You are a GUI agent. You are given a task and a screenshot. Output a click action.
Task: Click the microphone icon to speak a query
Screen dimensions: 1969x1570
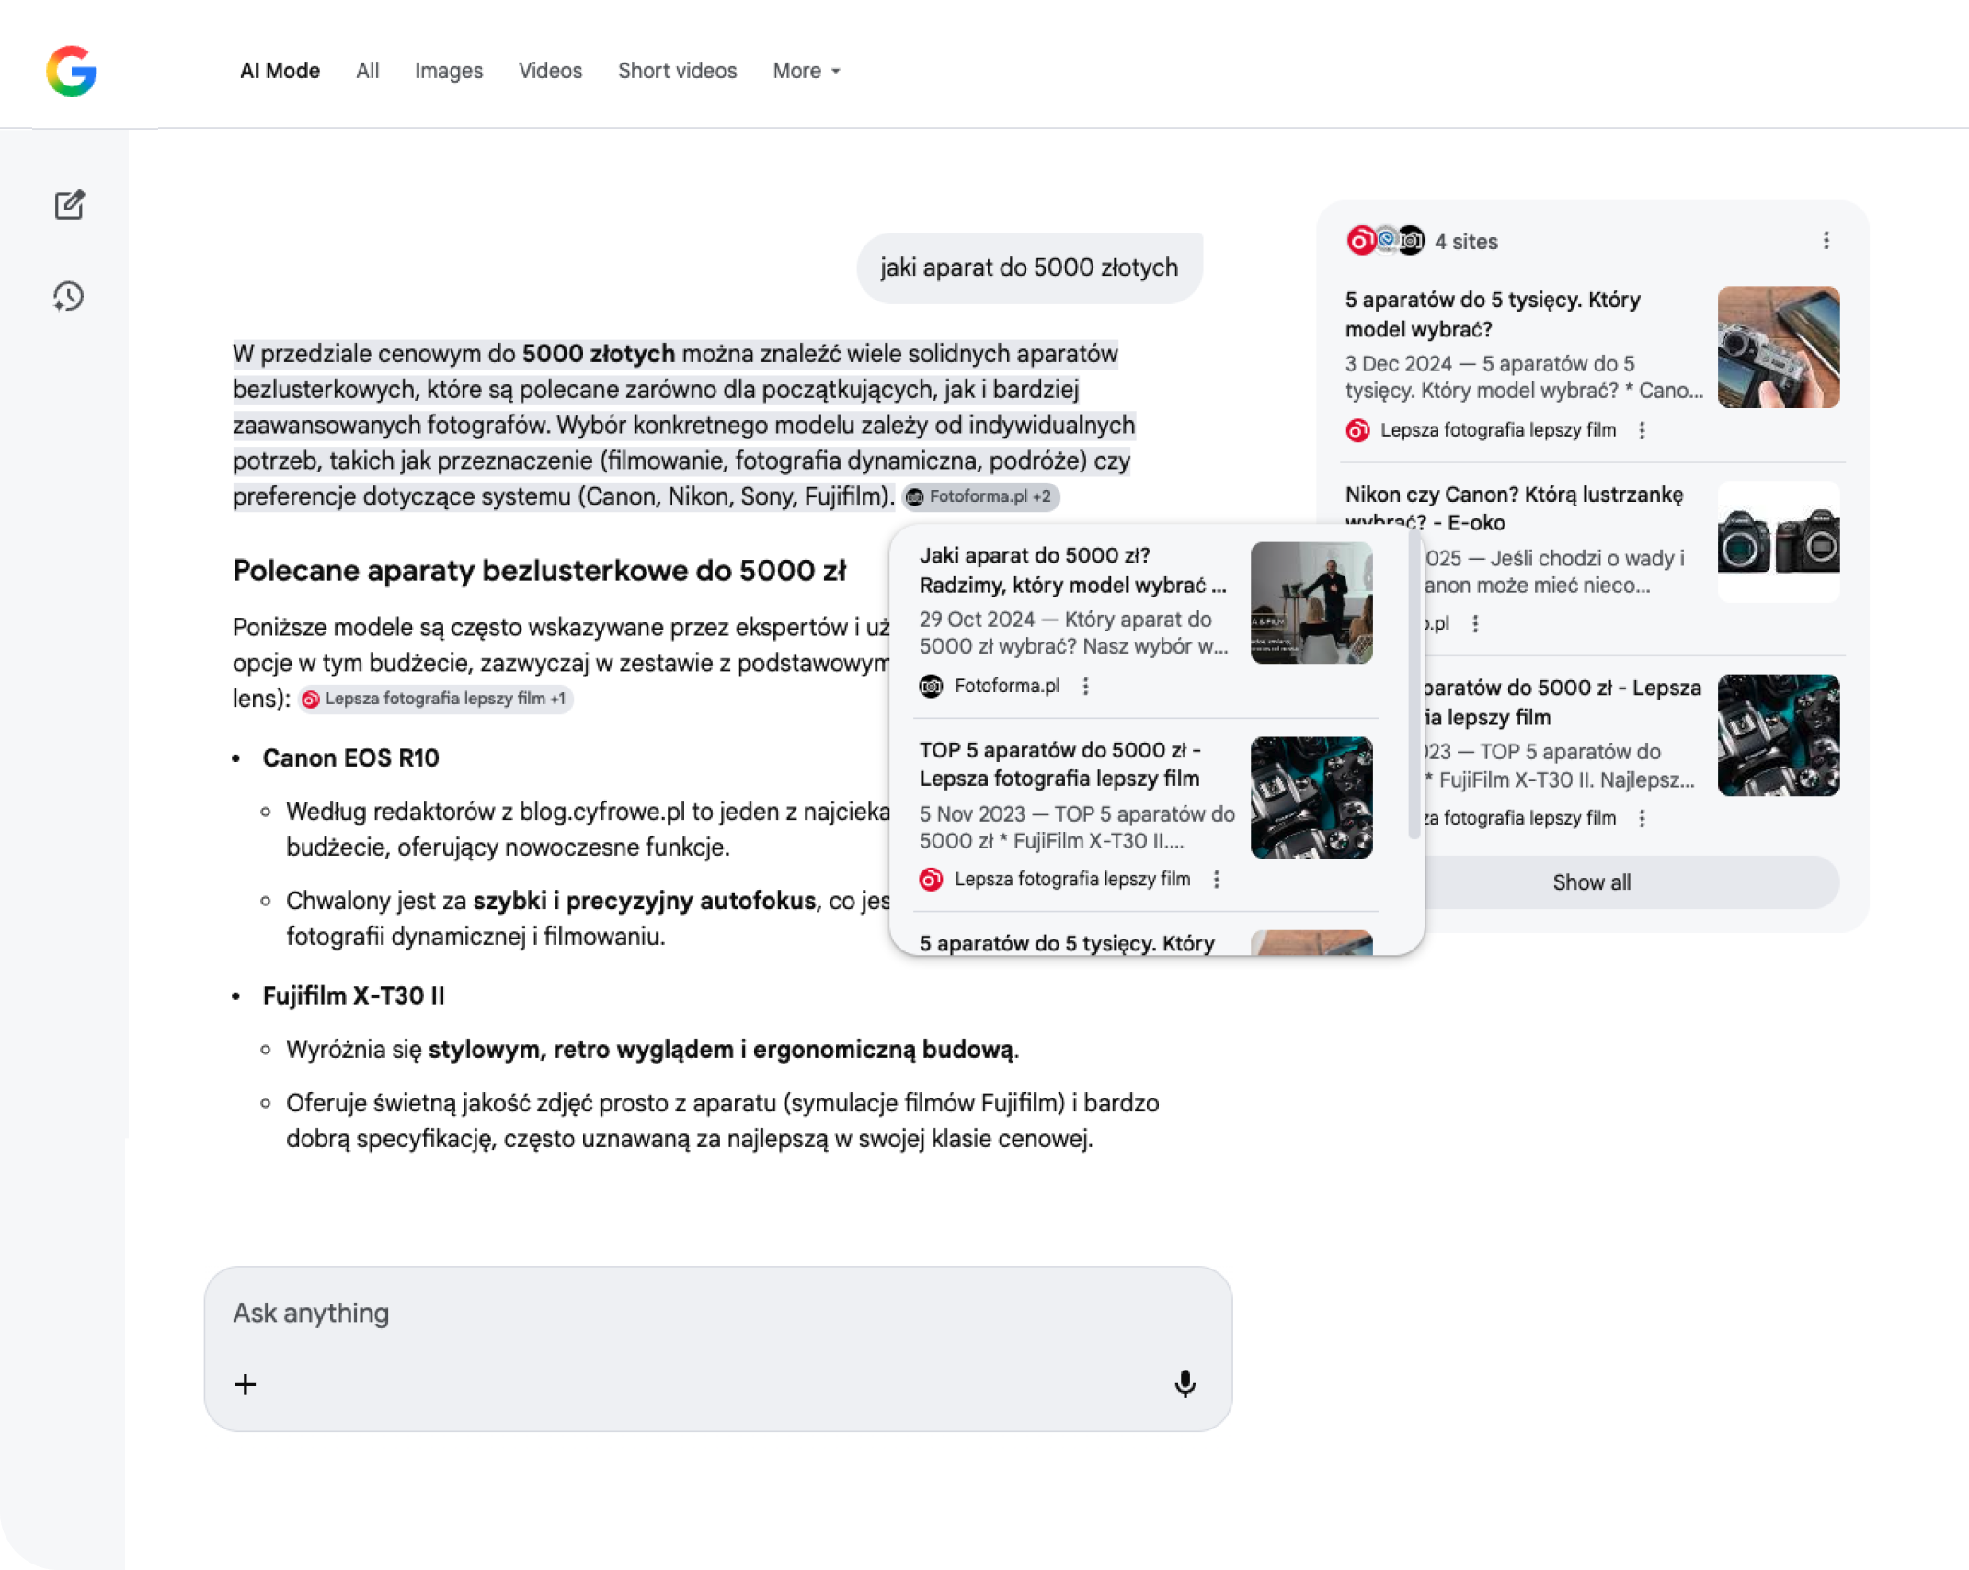click(1185, 1384)
